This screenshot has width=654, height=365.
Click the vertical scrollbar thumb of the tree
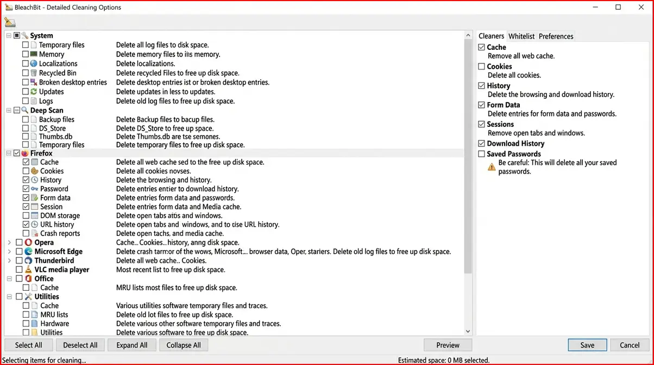[x=468, y=157]
